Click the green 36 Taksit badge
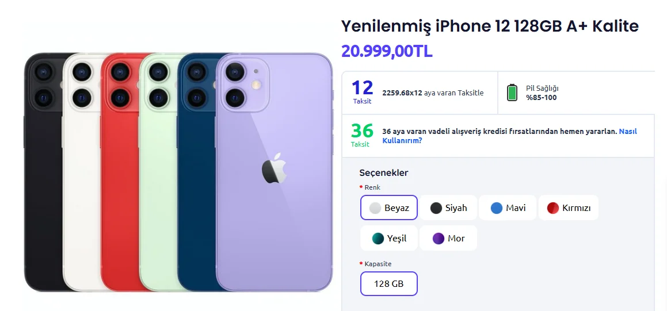Image resolution: width=667 pixels, height=311 pixels. 362,135
